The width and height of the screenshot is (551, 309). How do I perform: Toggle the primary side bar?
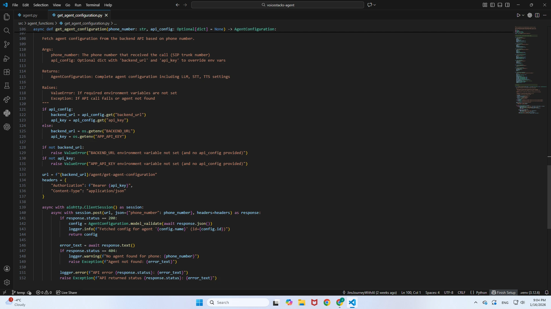point(492,5)
